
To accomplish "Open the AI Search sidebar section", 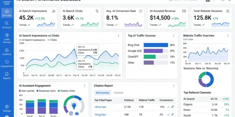I will [x=7, y=25].
